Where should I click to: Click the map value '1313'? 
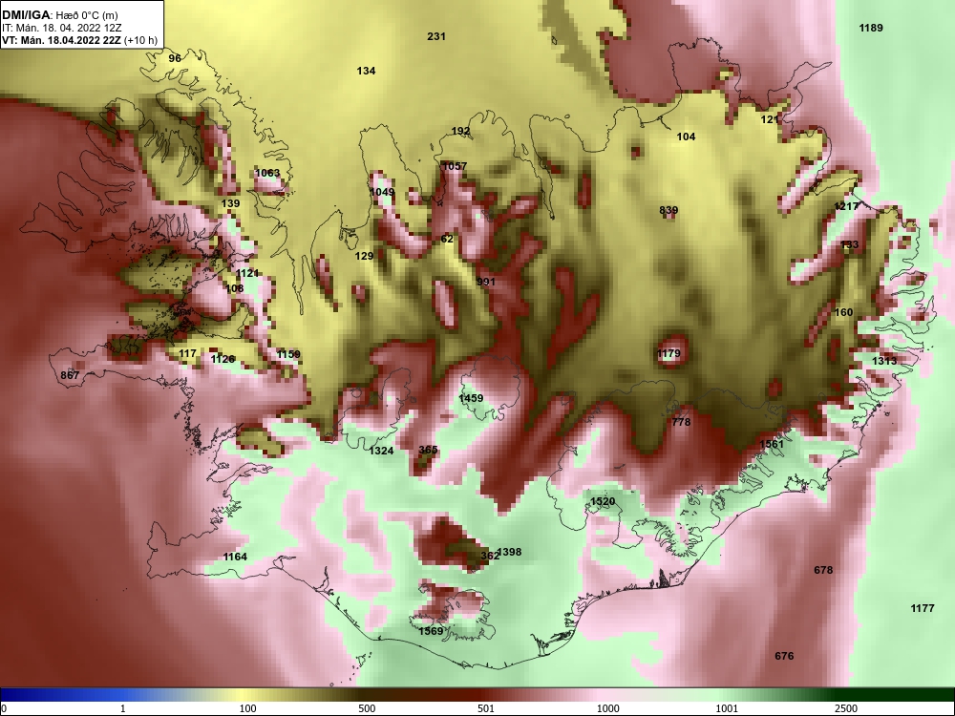point(884,361)
